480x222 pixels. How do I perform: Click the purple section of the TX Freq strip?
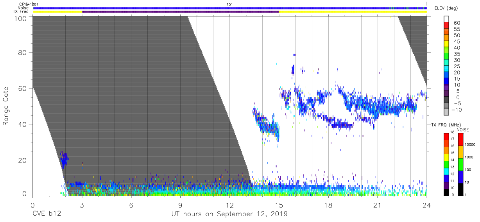pyautogui.click(x=181, y=12)
